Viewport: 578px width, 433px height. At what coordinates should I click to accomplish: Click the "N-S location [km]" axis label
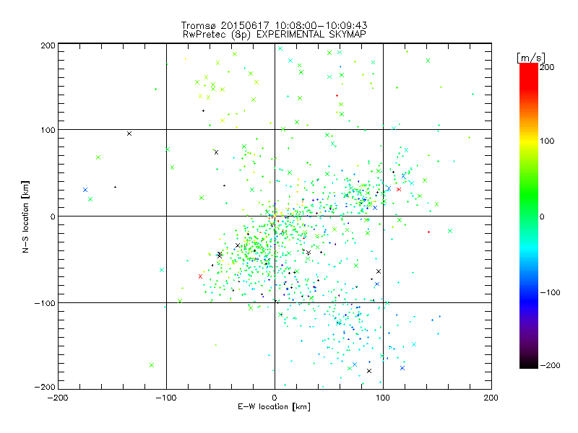click(25, 217)
